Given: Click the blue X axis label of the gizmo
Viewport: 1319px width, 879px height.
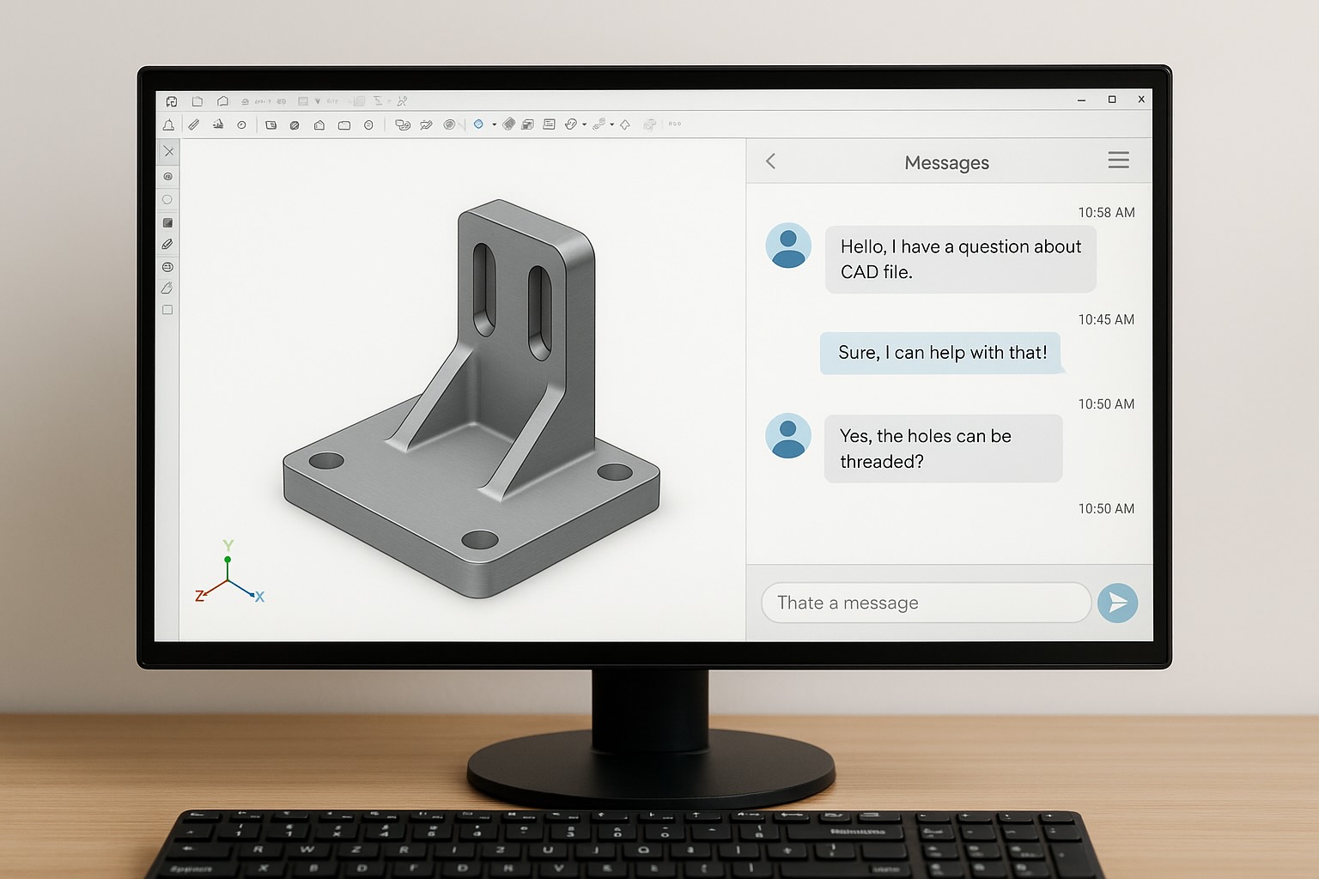Looking at the screenshot, I should [259, 597].
